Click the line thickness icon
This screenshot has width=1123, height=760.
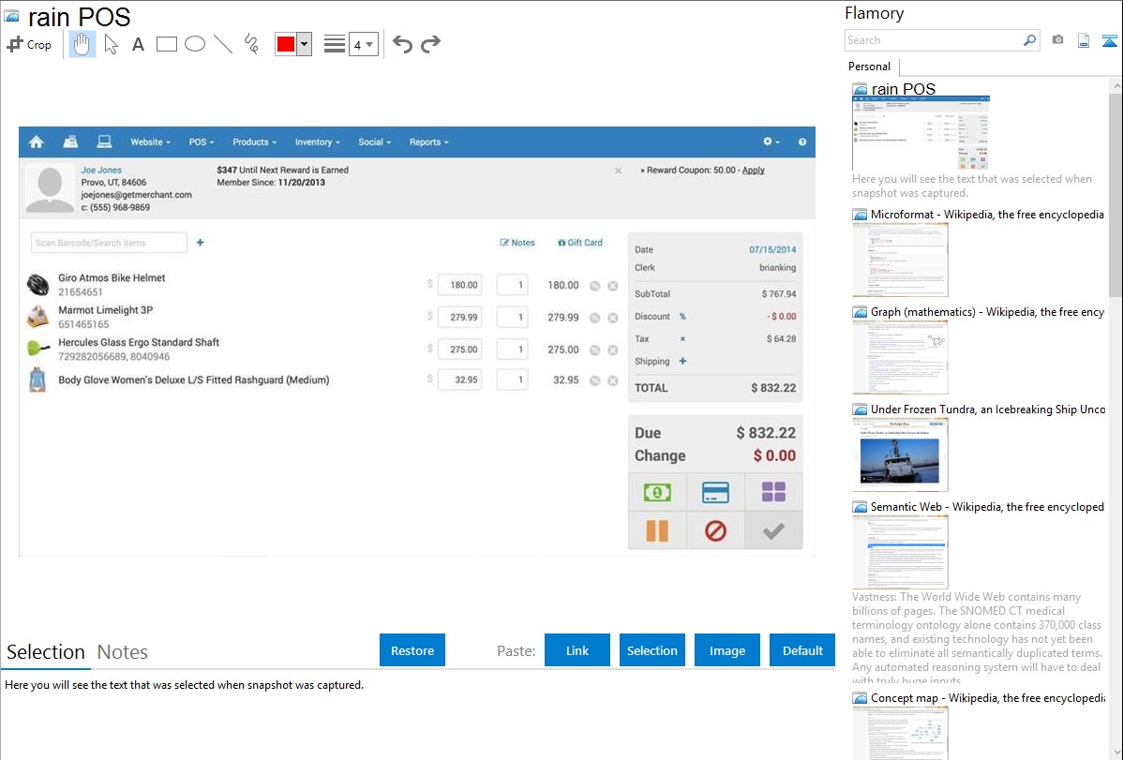pyautogui.click(x=334, y=44)
